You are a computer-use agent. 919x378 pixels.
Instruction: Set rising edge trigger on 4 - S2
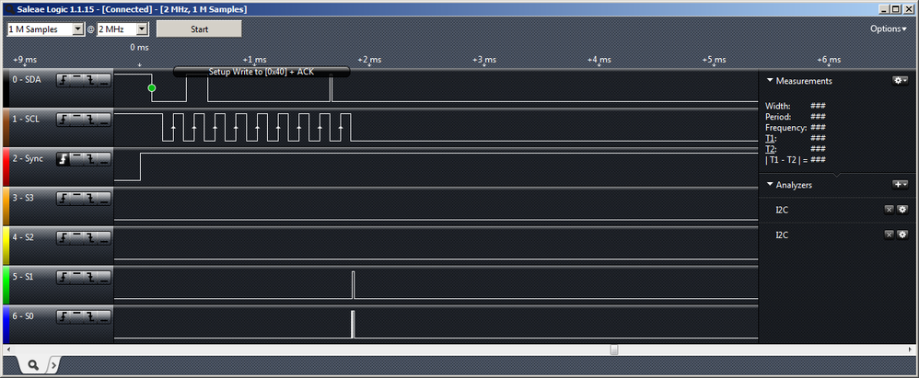[x=64, y=238]
